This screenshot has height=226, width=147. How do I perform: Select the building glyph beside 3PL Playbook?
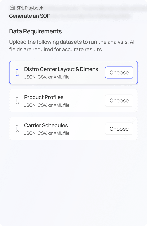pyautogui.click(x=12, y=8)
